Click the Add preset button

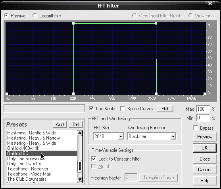(x=60, y=125)
